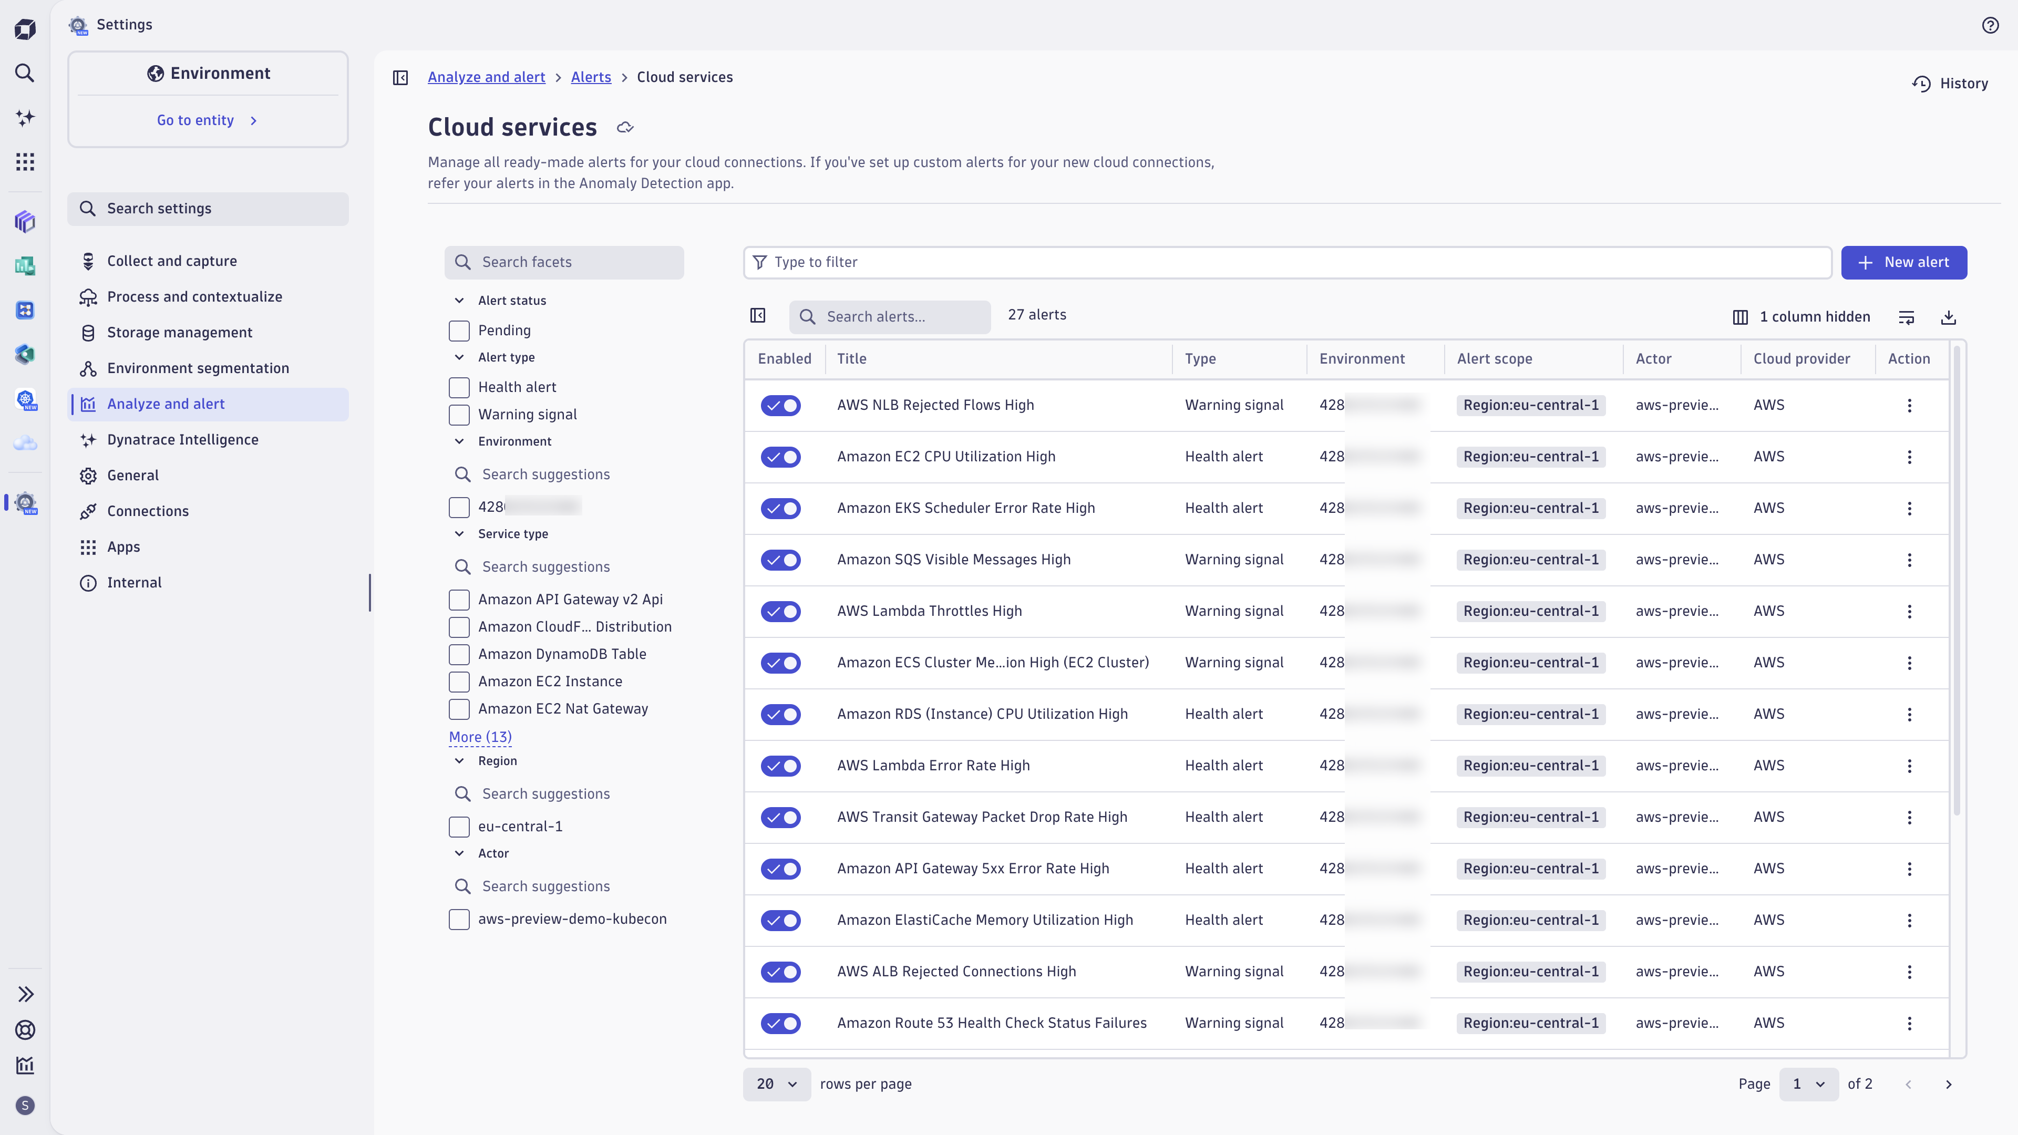
Task: Open actions menu for AWS NLB Rejected Flows High
Action: click(x=1909, y=406)
